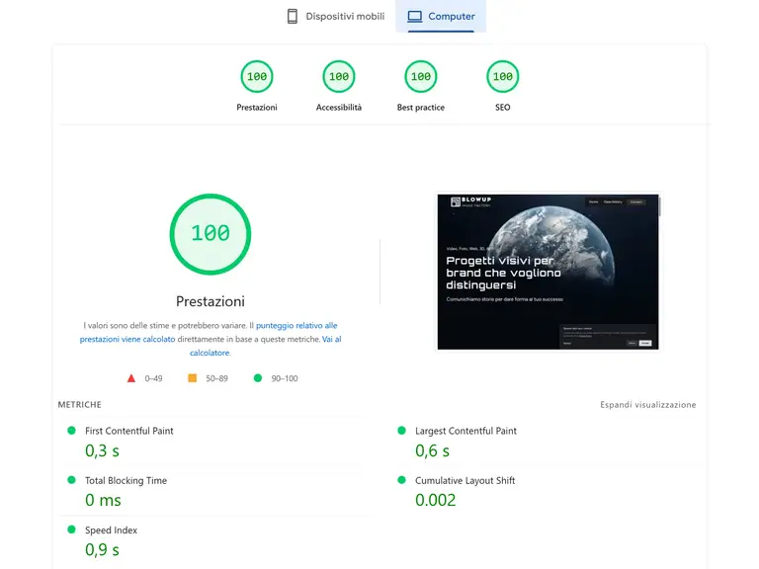Click the 0,6 s value
The width and height of the screenshot is (759, 569).
pos(432,450)
